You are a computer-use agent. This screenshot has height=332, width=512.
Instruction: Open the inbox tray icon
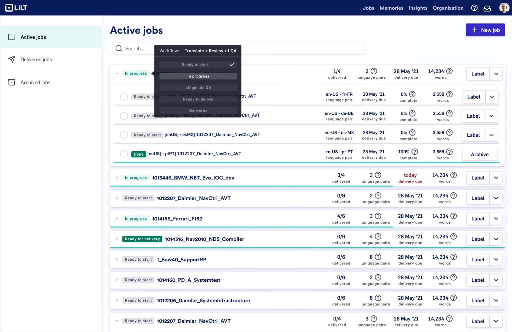coord(487,8)
